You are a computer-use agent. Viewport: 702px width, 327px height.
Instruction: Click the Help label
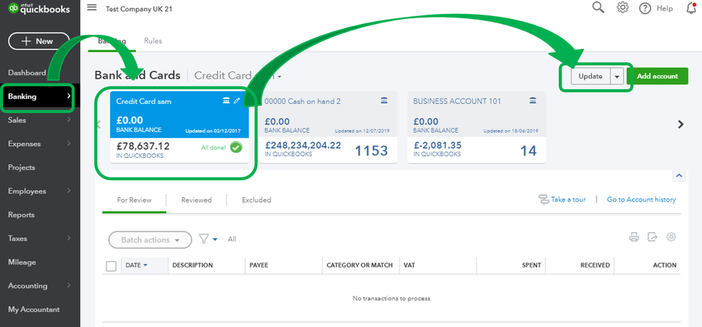click(x=664, y=8)
